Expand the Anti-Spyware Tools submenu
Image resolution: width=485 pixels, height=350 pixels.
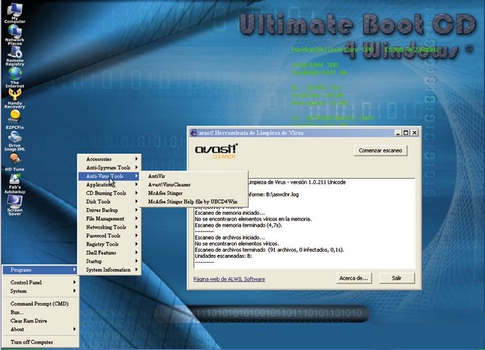tap(109, 168)
